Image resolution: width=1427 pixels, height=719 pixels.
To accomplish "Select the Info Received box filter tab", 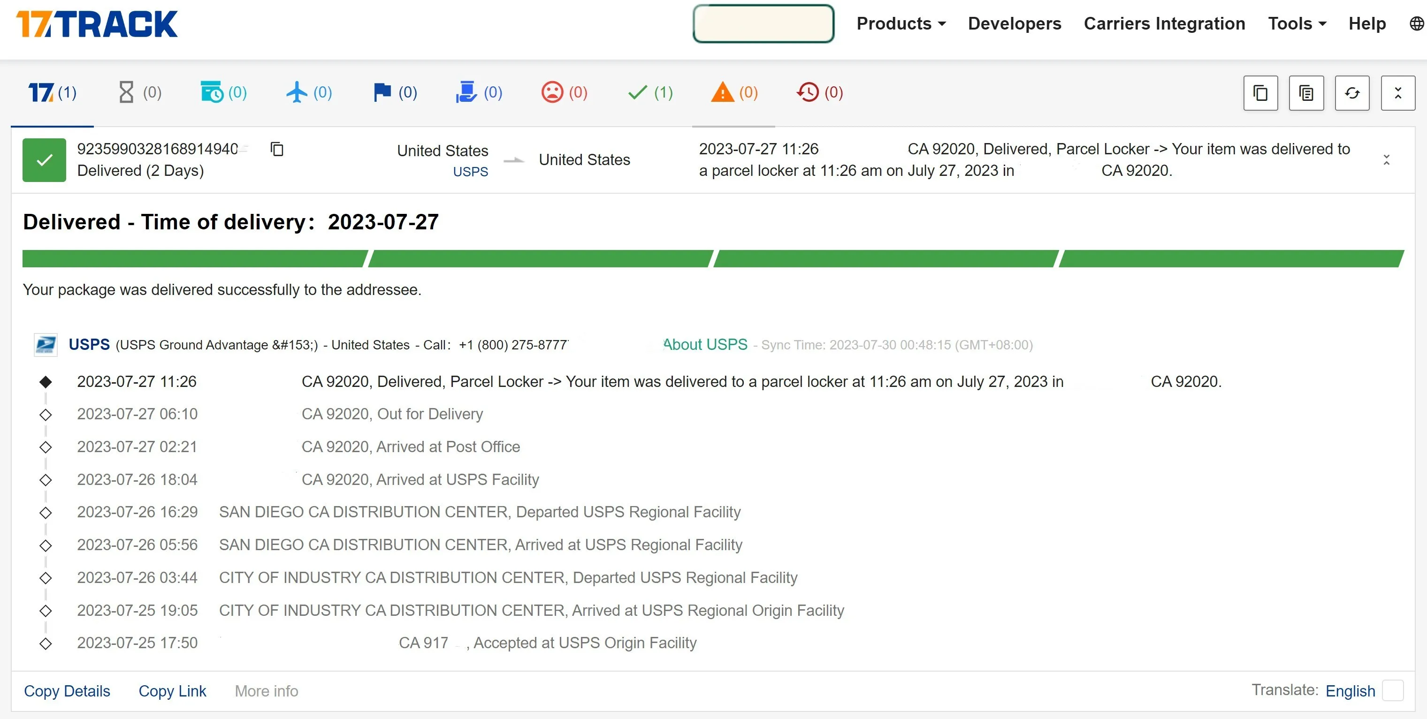I will coord(224,92).
